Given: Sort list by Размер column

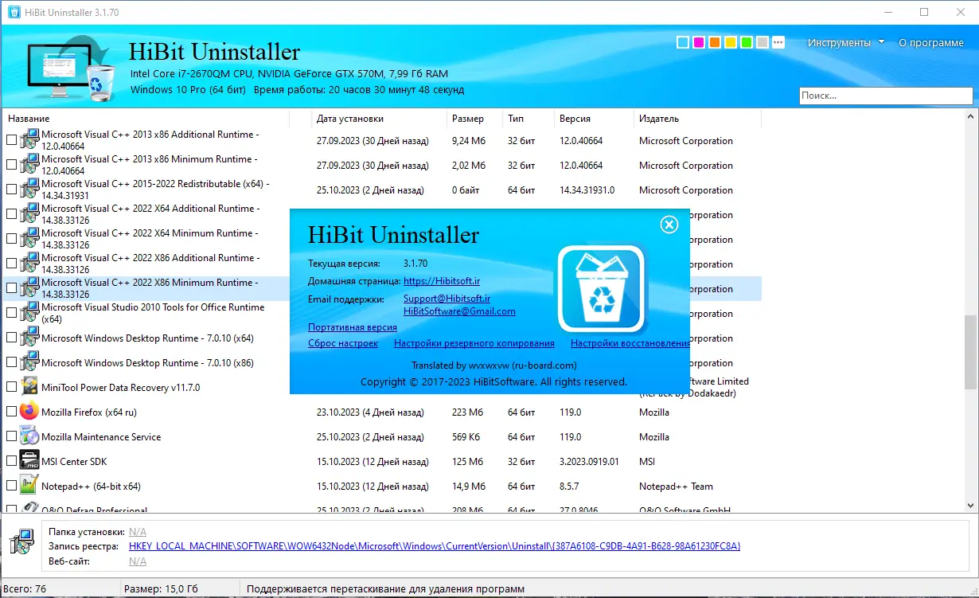Looking at the screenshot, I should pyautogui.click(x=474, y=118).
